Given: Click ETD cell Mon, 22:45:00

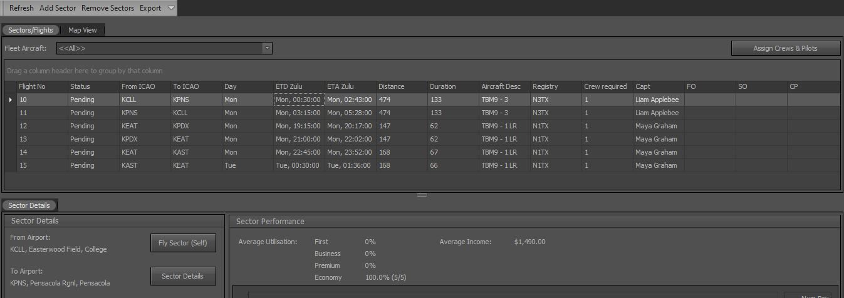Looking at the screenshot, I should coord(299,152).
